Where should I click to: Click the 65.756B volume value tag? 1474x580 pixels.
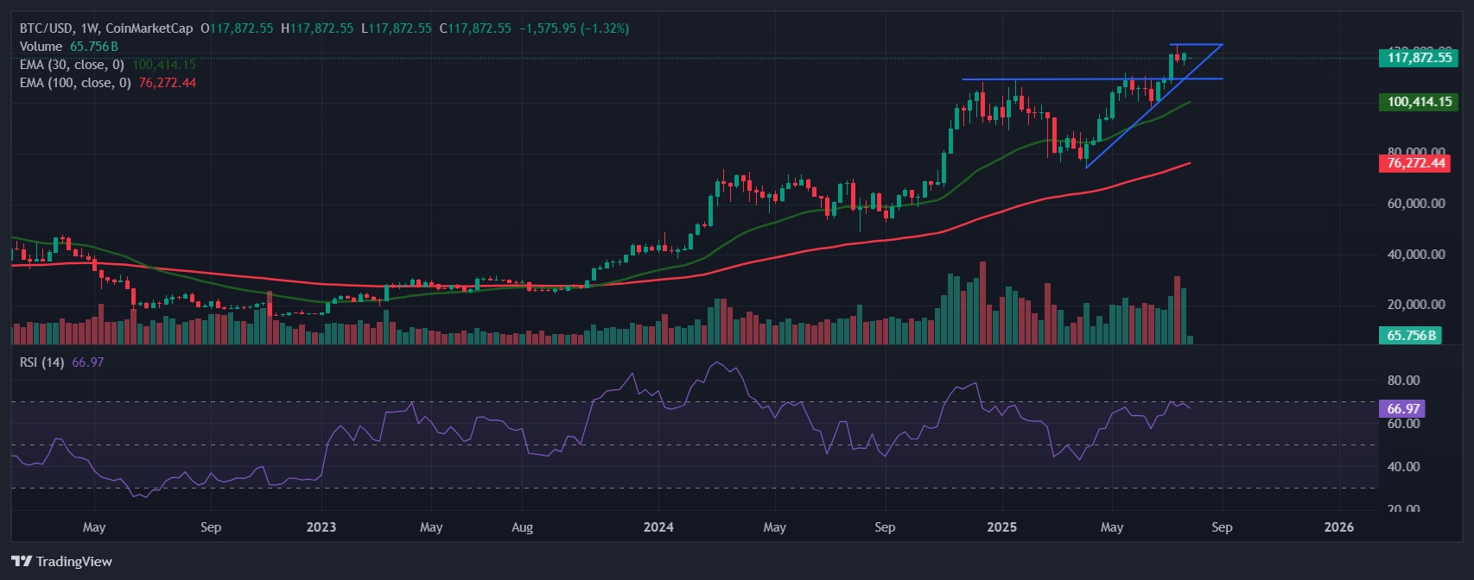(x=1411, y=335)
